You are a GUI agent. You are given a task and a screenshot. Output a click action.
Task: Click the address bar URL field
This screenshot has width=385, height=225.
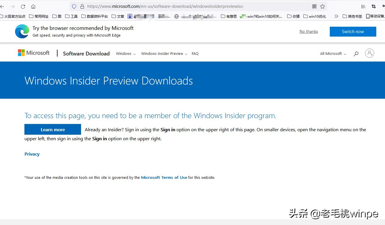(198, 6)
